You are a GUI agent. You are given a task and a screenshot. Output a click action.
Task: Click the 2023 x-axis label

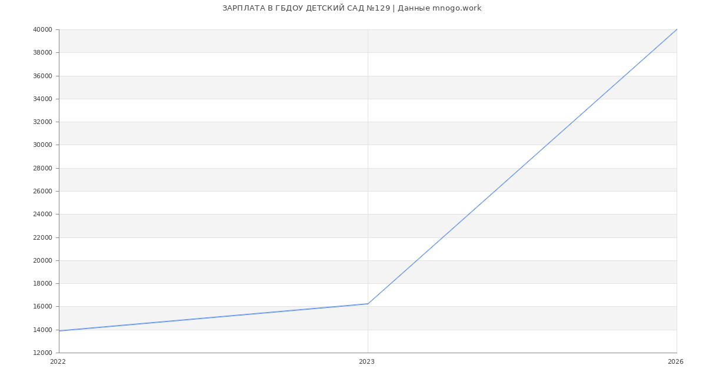coord(367,361)
